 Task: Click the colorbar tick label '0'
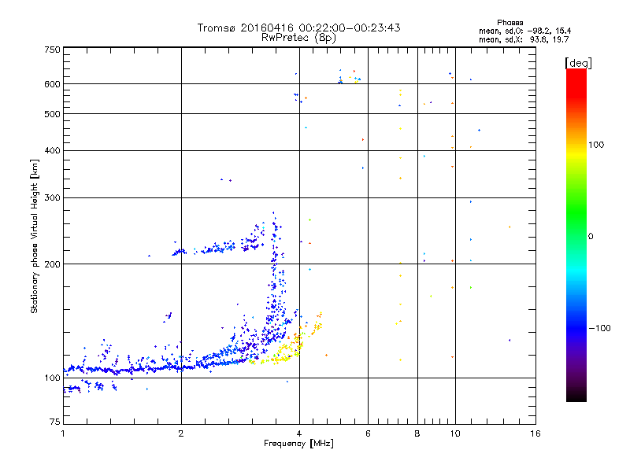point(591,237)
